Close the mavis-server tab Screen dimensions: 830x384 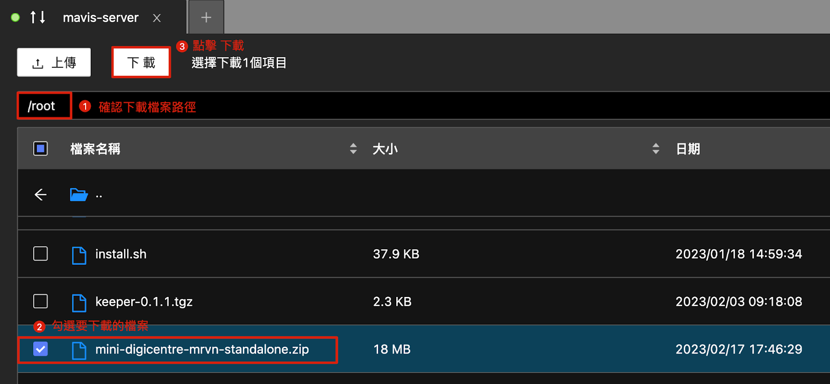click(x=157, y=18)
